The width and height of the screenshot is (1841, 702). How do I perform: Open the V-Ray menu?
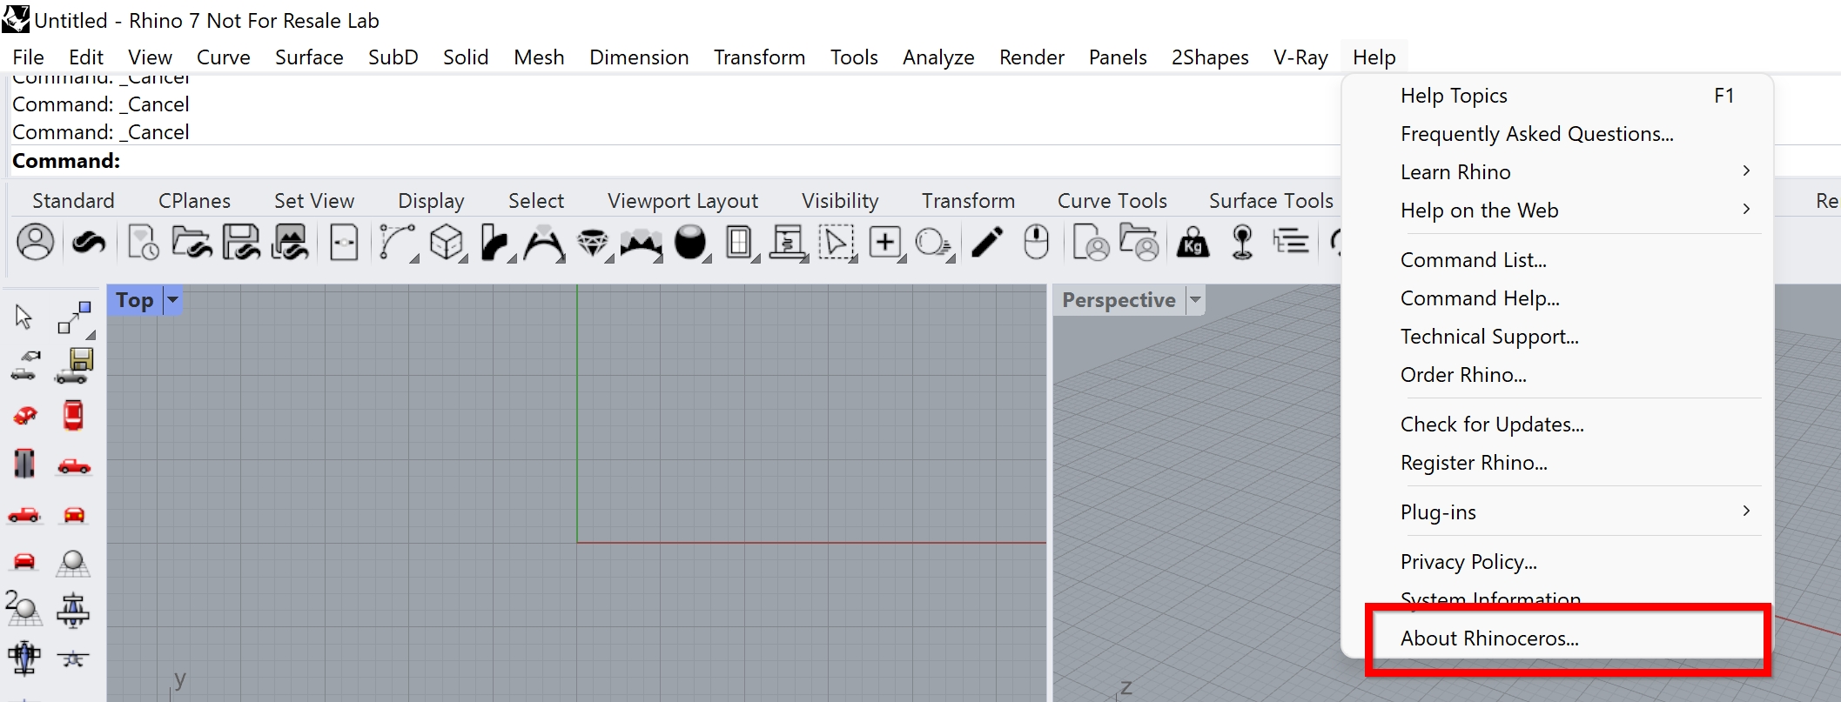pyautogui.click(x=1300, y=57)
